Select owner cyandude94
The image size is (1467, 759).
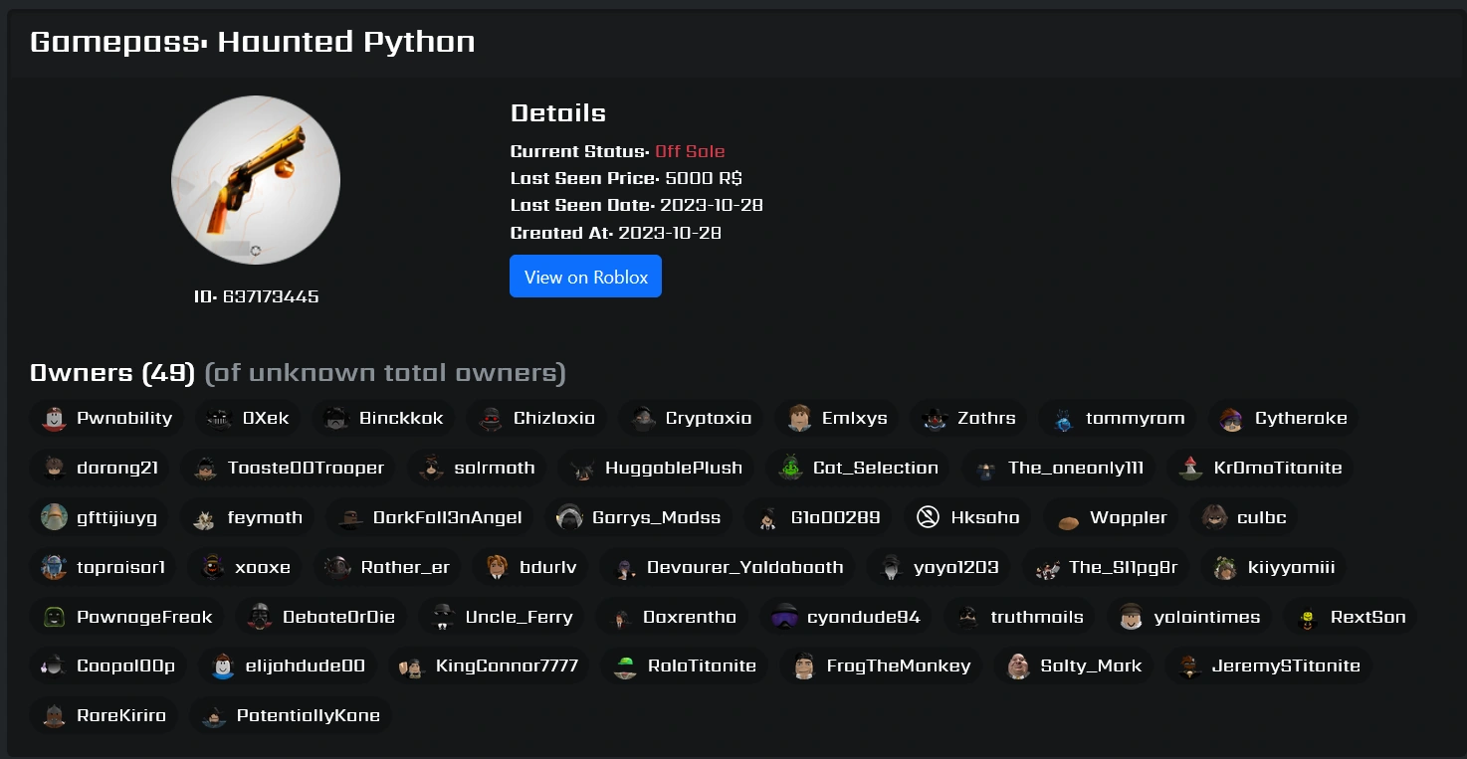(845, 617)
